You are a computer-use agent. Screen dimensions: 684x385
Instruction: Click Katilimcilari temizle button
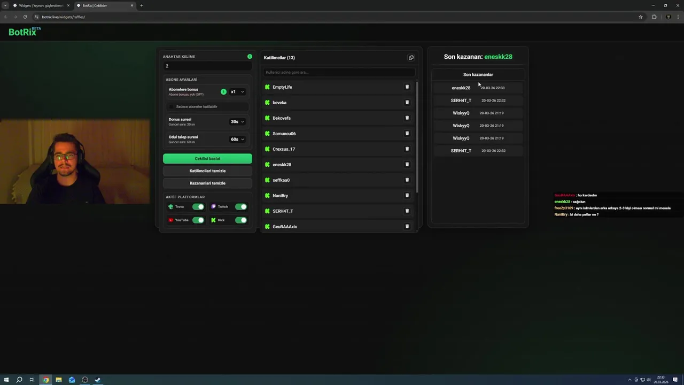(207, 171)
